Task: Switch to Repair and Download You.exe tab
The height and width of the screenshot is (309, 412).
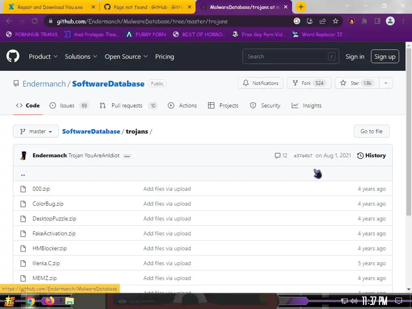Action: [x=50, y=7]
